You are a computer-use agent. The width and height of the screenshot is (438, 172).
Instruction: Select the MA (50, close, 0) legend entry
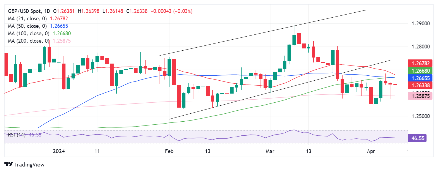[x=27, y=26]
